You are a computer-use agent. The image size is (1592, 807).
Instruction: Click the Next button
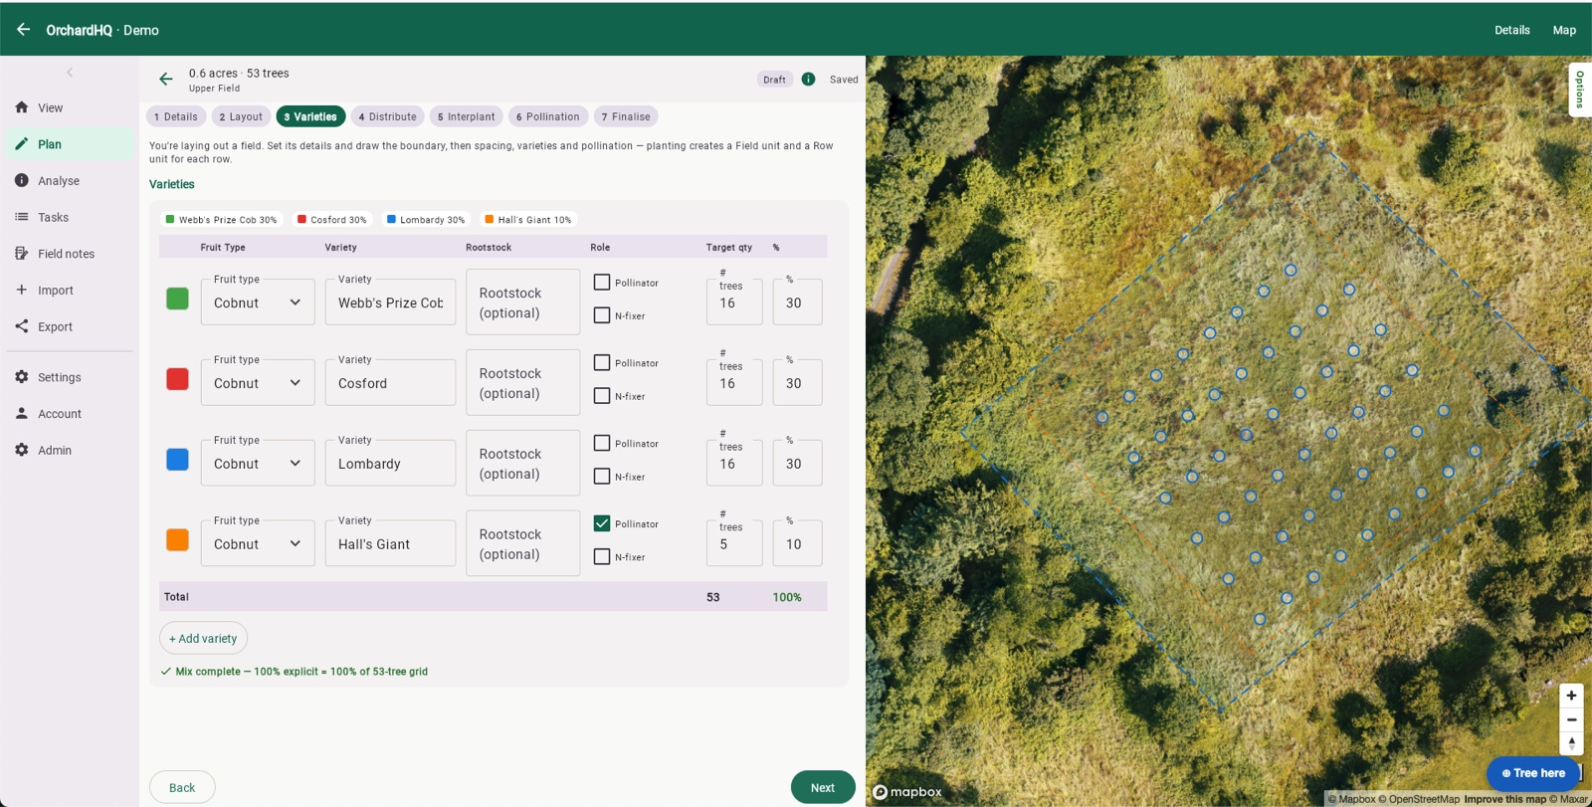tap(823, 787)
